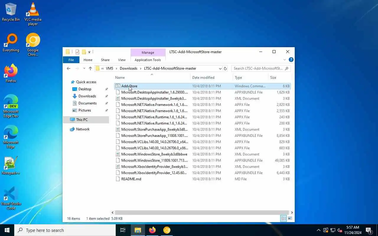The image size is (378, 236).
Task: Show hidden system tray icons
Action: (318, 230)
